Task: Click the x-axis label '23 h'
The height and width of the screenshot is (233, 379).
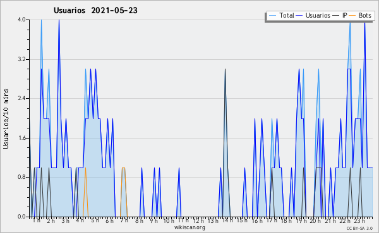Action: [359, 220]
